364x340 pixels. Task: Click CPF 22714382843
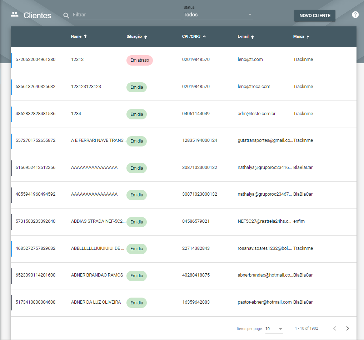tap(196, 248)
